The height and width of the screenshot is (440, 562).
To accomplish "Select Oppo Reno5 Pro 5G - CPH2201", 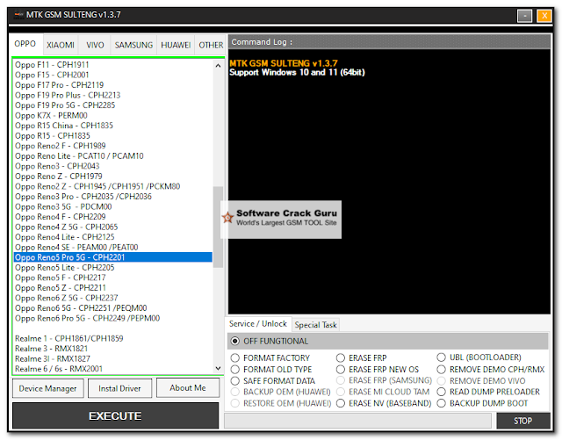I will pos(113,257).
